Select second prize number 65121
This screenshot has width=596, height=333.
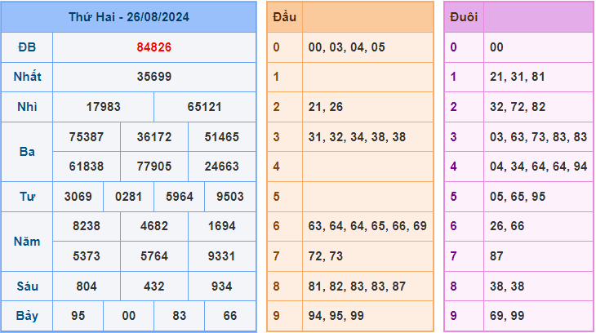[x=204, y=107]
